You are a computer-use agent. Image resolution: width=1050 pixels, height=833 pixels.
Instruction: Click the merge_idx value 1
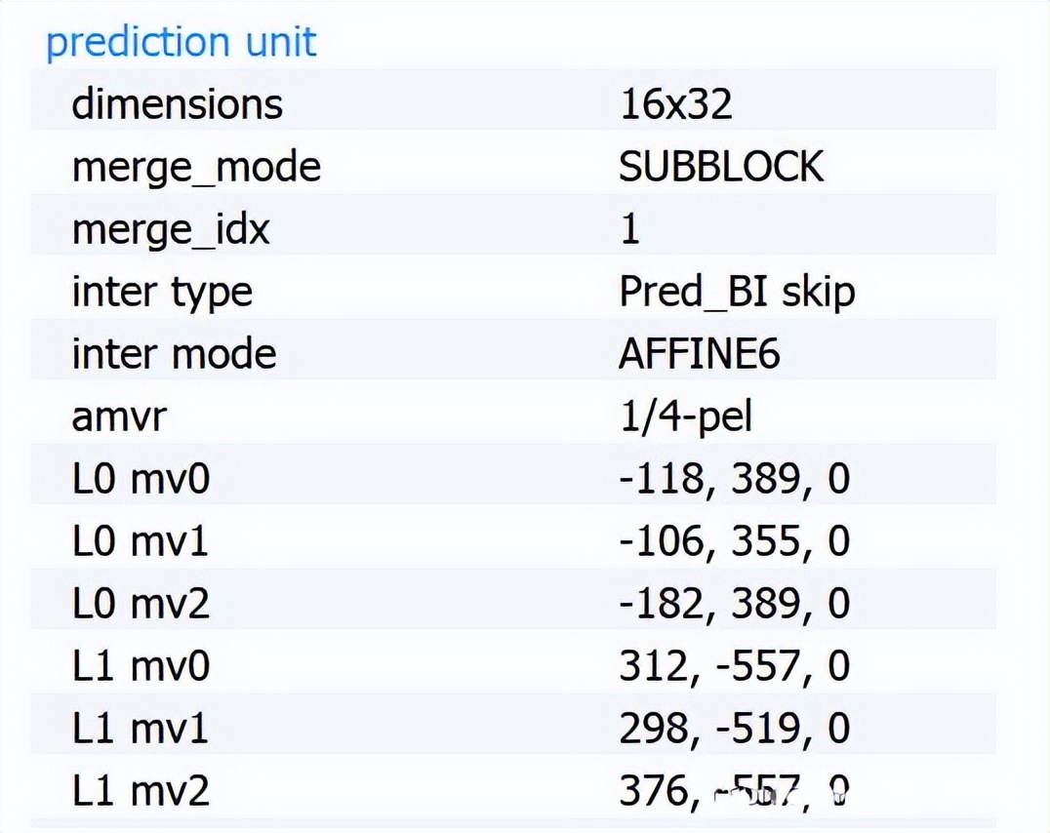click(630, 229)
